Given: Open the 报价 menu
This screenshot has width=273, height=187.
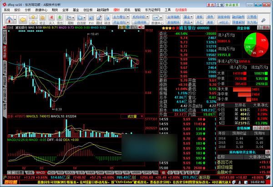Looking at the screenshot, I should point(17,10).
